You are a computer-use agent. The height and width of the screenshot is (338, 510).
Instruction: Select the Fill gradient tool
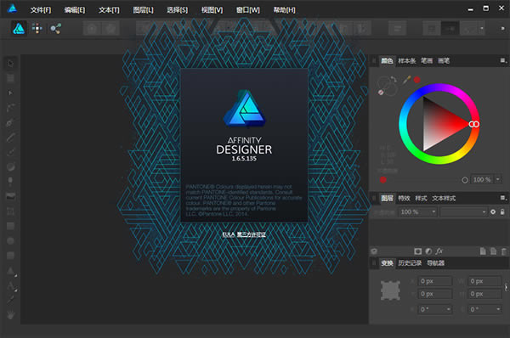[10, 166]
